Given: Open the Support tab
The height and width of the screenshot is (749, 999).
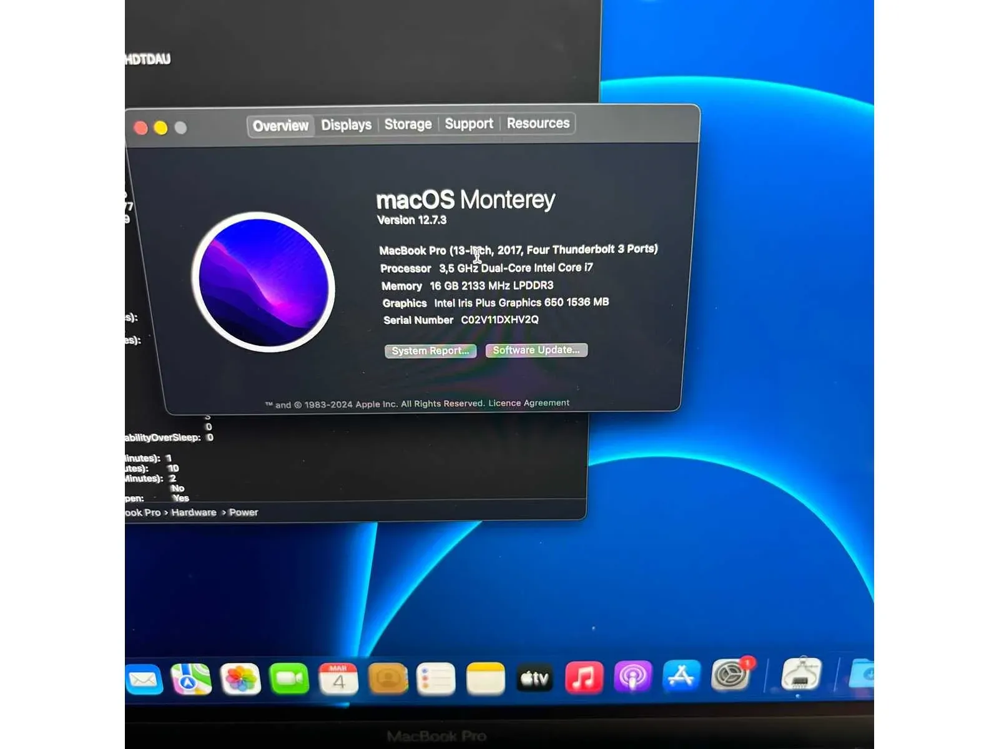Looking at the screenshot, I should (x=469, y=124).
